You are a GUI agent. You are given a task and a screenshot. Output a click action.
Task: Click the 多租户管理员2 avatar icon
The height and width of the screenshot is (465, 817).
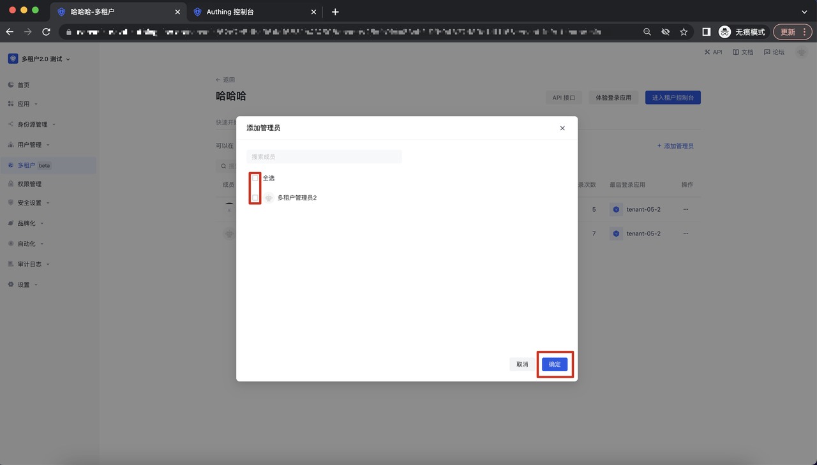[269, 198]
